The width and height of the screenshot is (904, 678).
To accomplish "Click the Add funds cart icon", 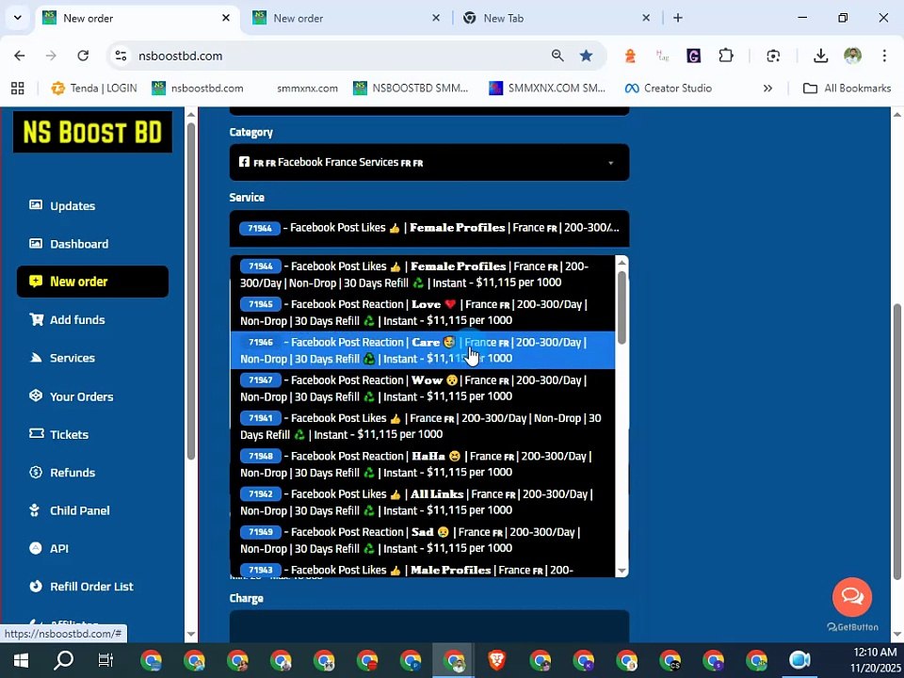I will point(37,319).
